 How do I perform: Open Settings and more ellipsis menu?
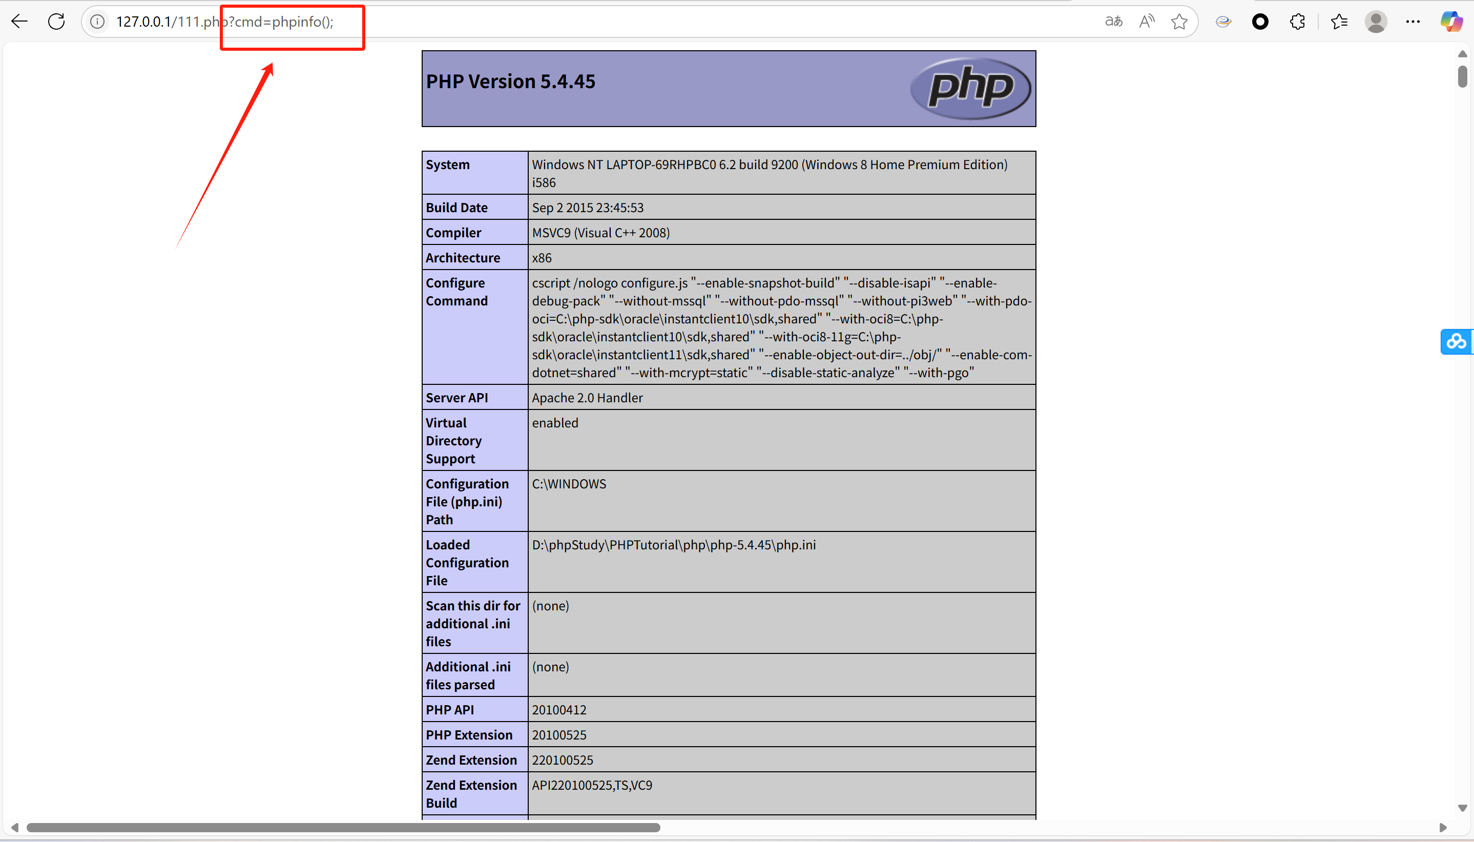coord(1414,22)
